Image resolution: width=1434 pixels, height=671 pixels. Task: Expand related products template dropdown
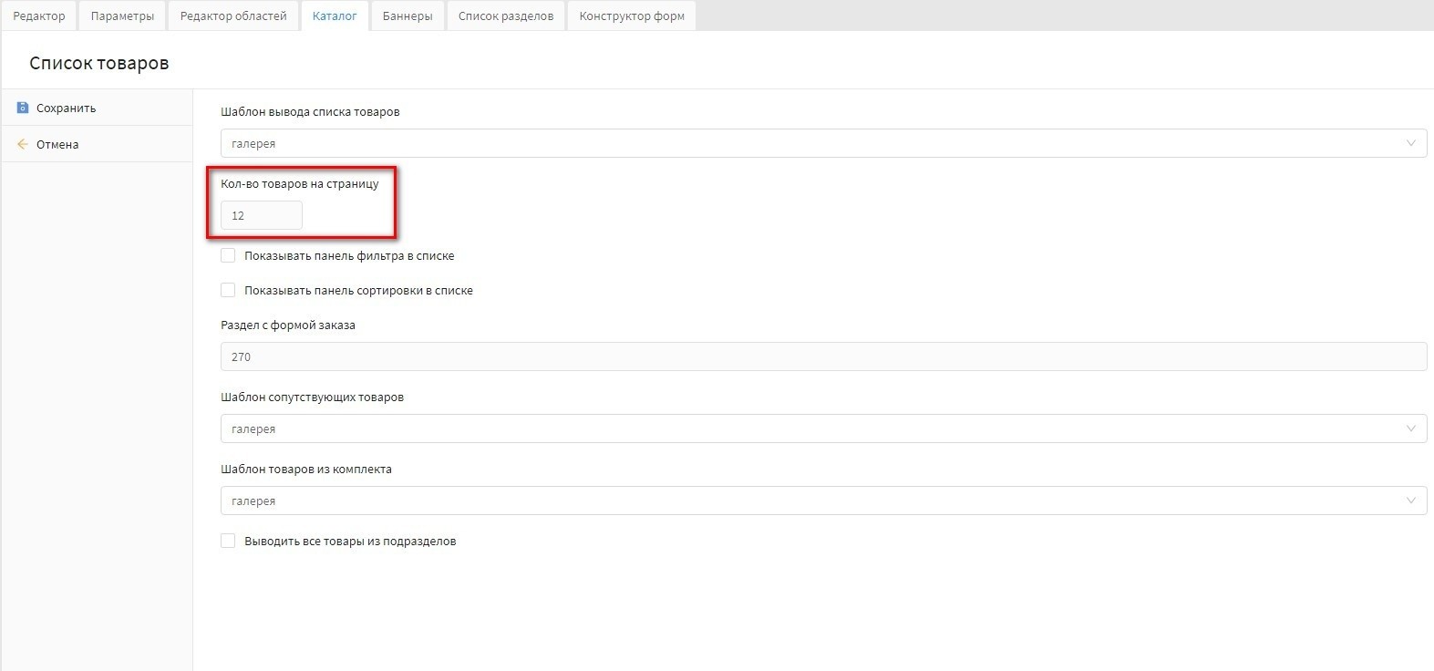(822, 428)
